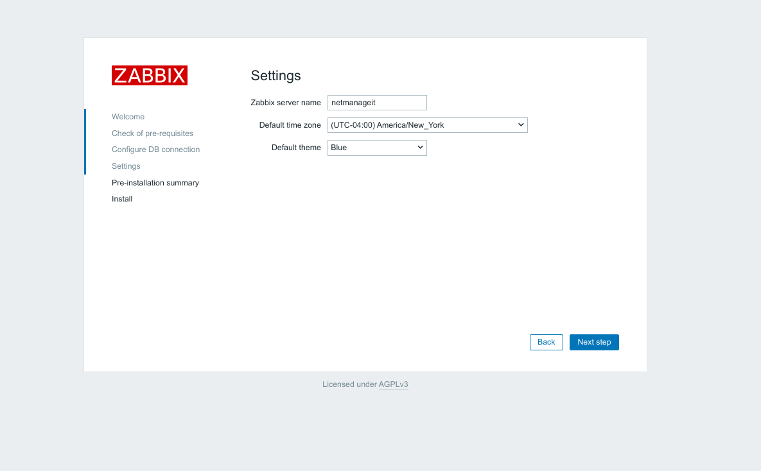761x471 pixels.
Task: Click the time zone dropdown chevron arrow
Action: click(521, 125)
